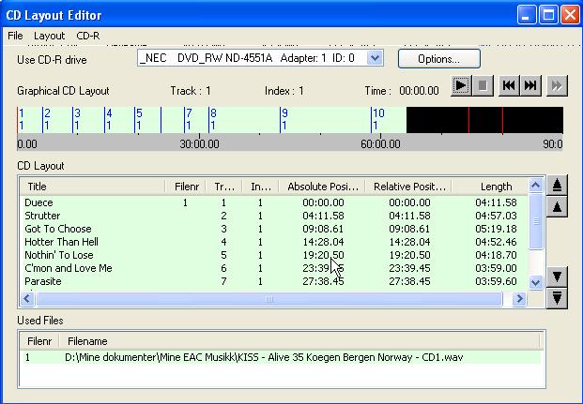Click absolute position 09:08.61
The image size is (583, 404).
click(323, 229)
